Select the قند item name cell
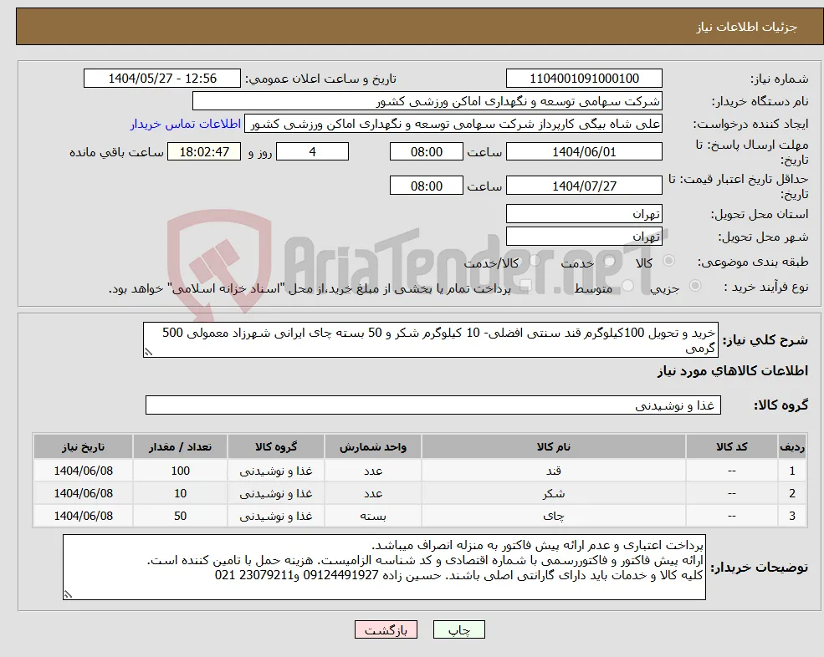This screenshot has height=657, width=824. pyautogui.click(x=553, y=471)
